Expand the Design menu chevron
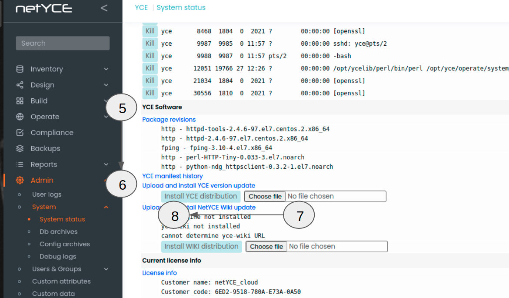The height and width of the screenshot is (298, 509). (x=106, y=85)
